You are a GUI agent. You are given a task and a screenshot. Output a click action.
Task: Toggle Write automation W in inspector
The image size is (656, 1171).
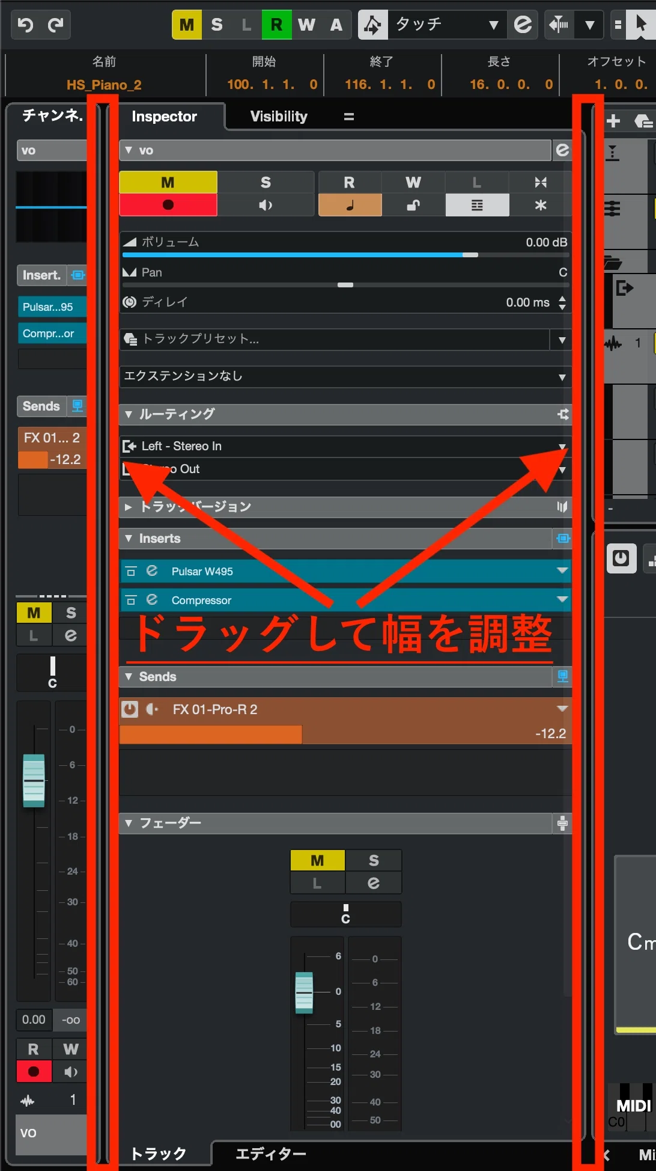tap(413, 182)
